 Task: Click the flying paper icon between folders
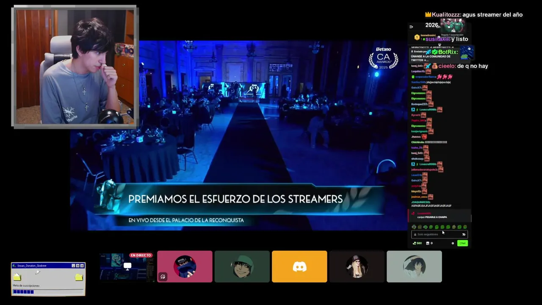point(38,272)
